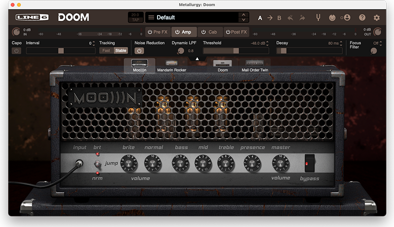Select next preset with down arrow
This screenshot has height=227, width=394.
243,20
